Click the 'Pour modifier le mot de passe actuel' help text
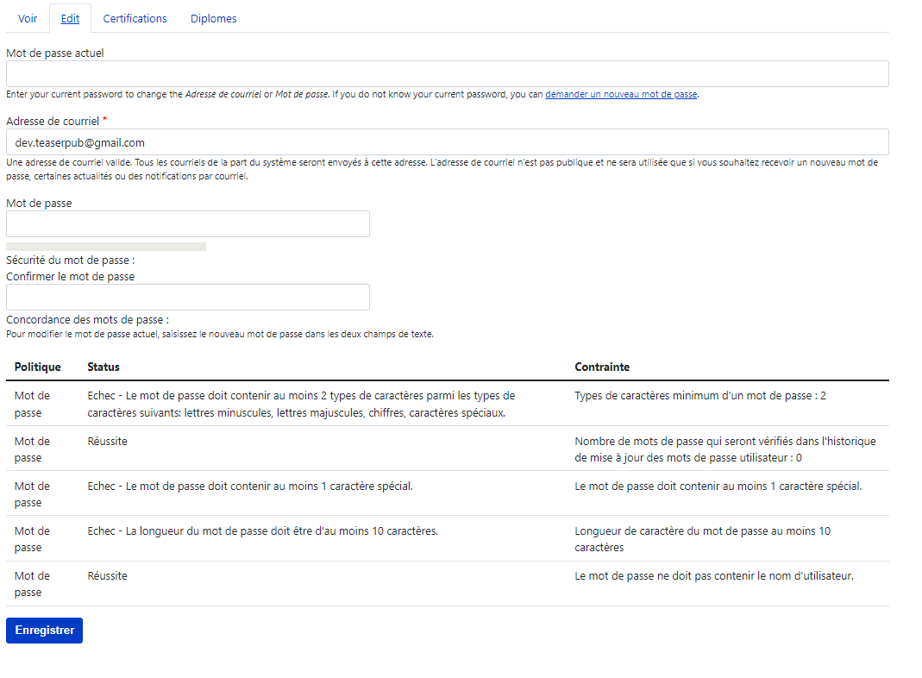The width and height of the screenshot is (922, 678). (220, 334)
